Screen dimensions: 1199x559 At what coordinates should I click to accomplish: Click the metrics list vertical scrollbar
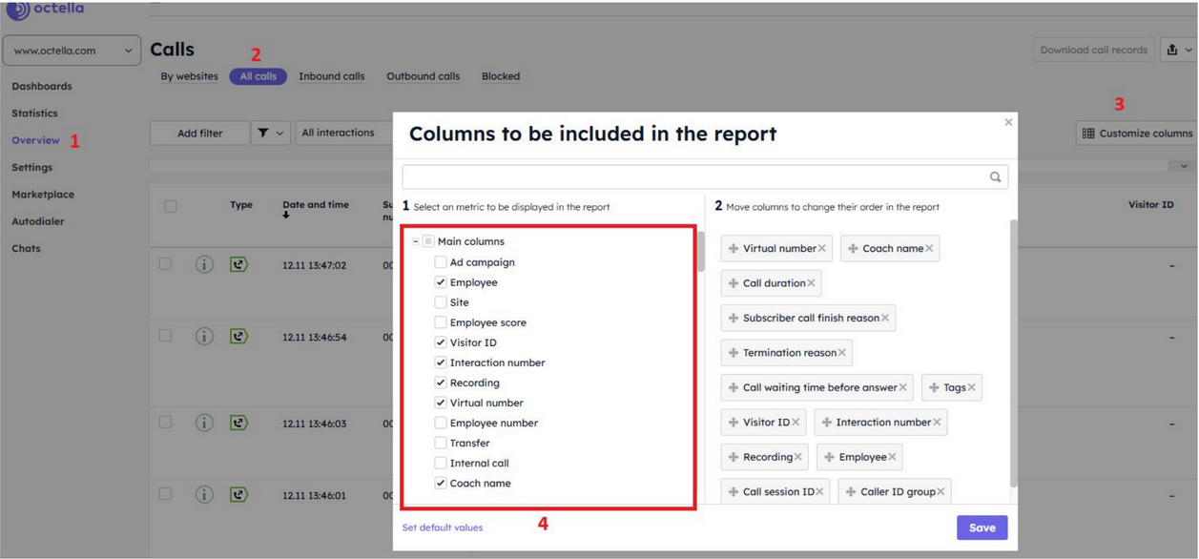[x=701, y=252]
